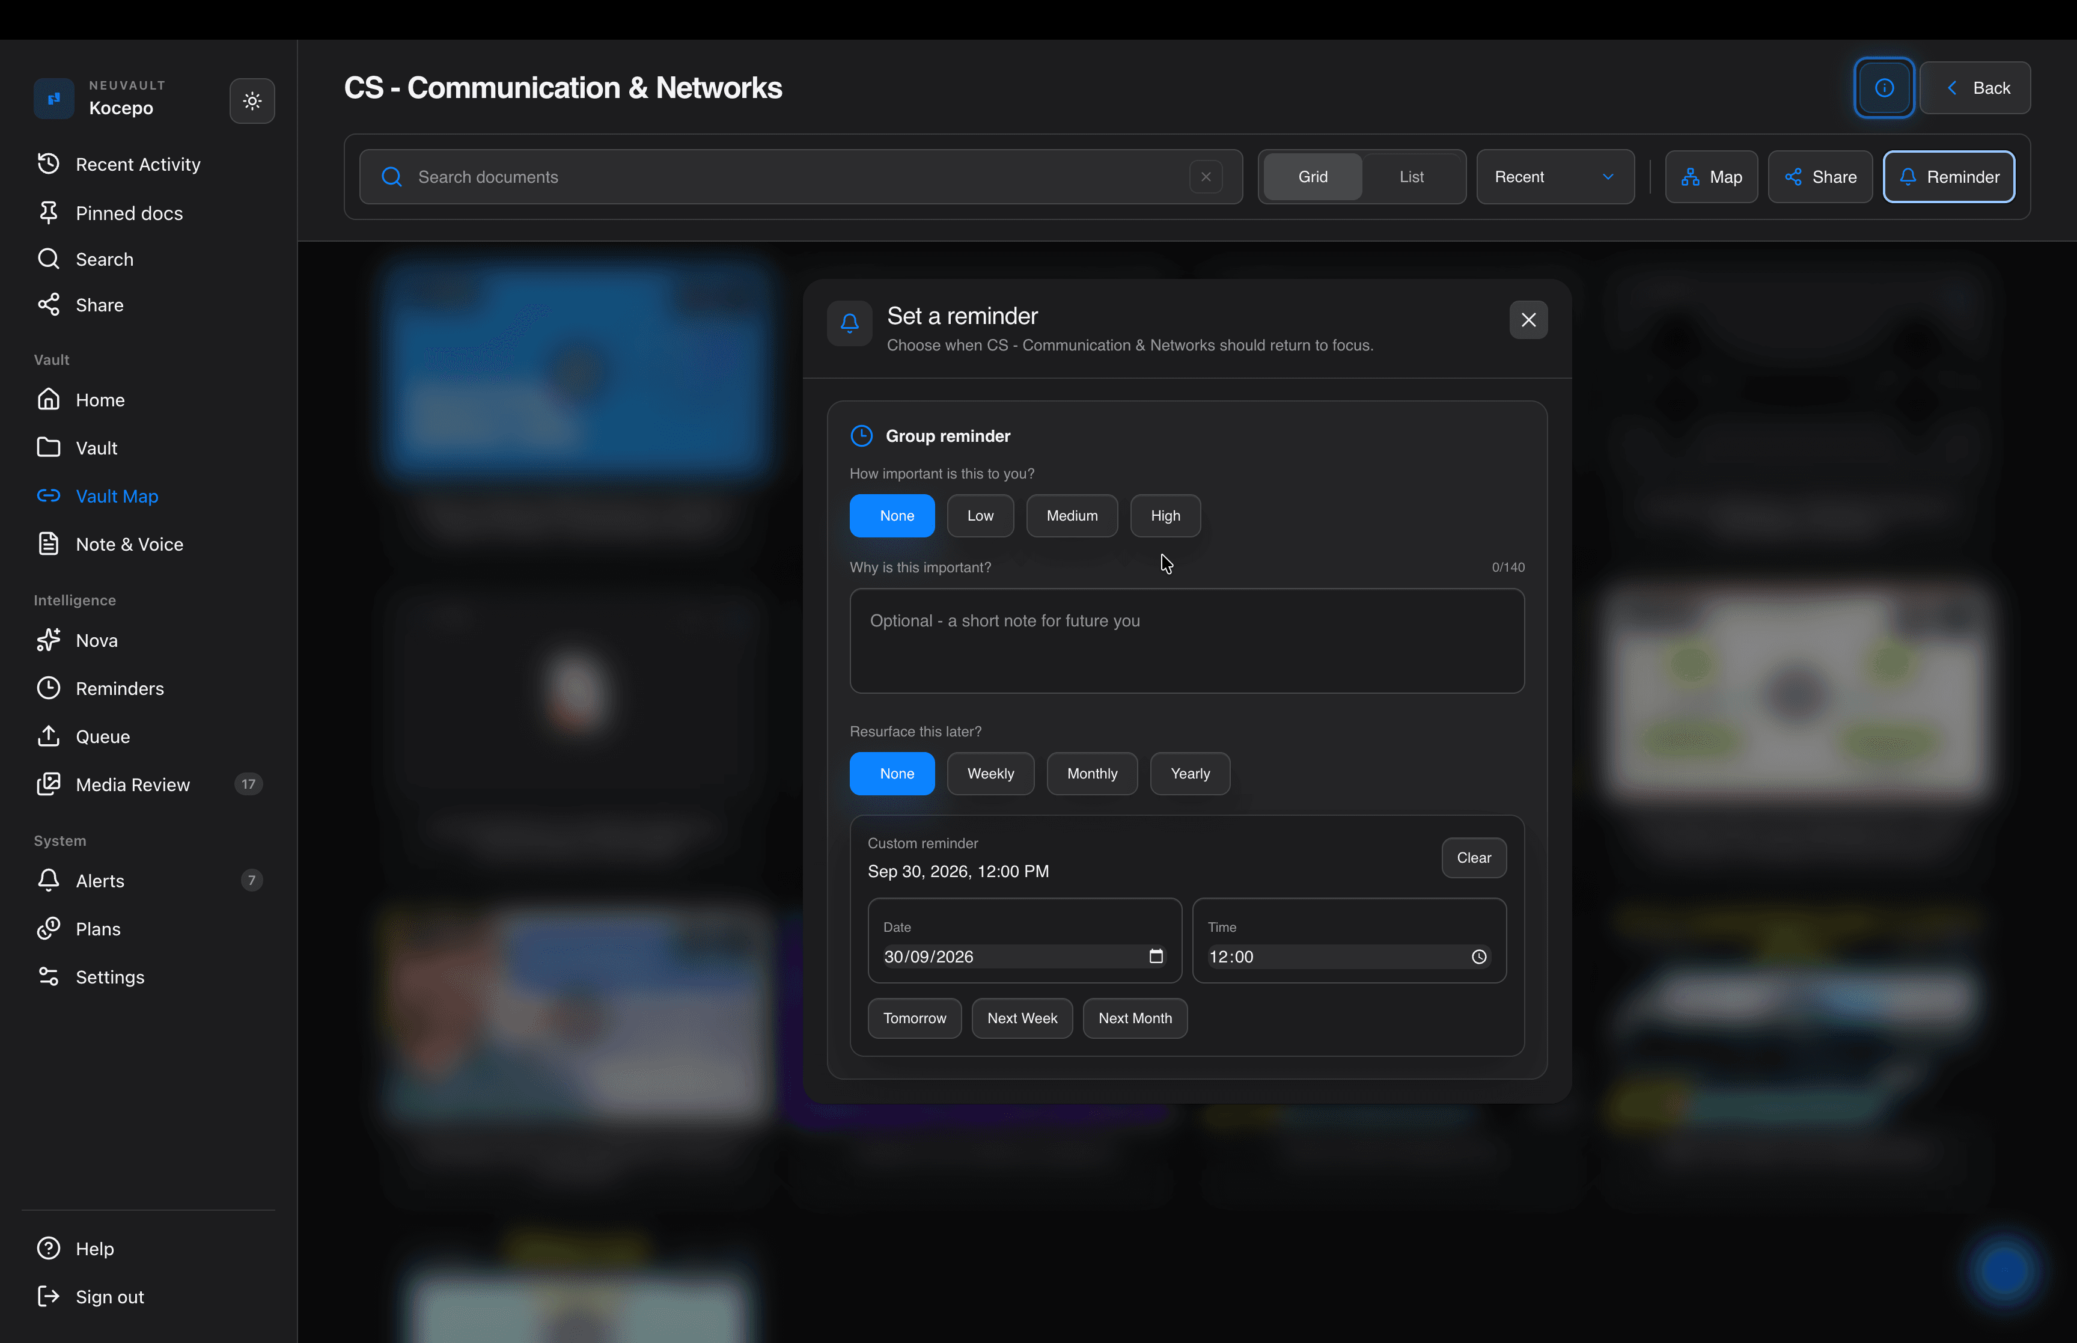The height and width of the screenshot is (1343, 2077).
Task: Click the bell icon in reminder dialog header
Action: (849, 323)
